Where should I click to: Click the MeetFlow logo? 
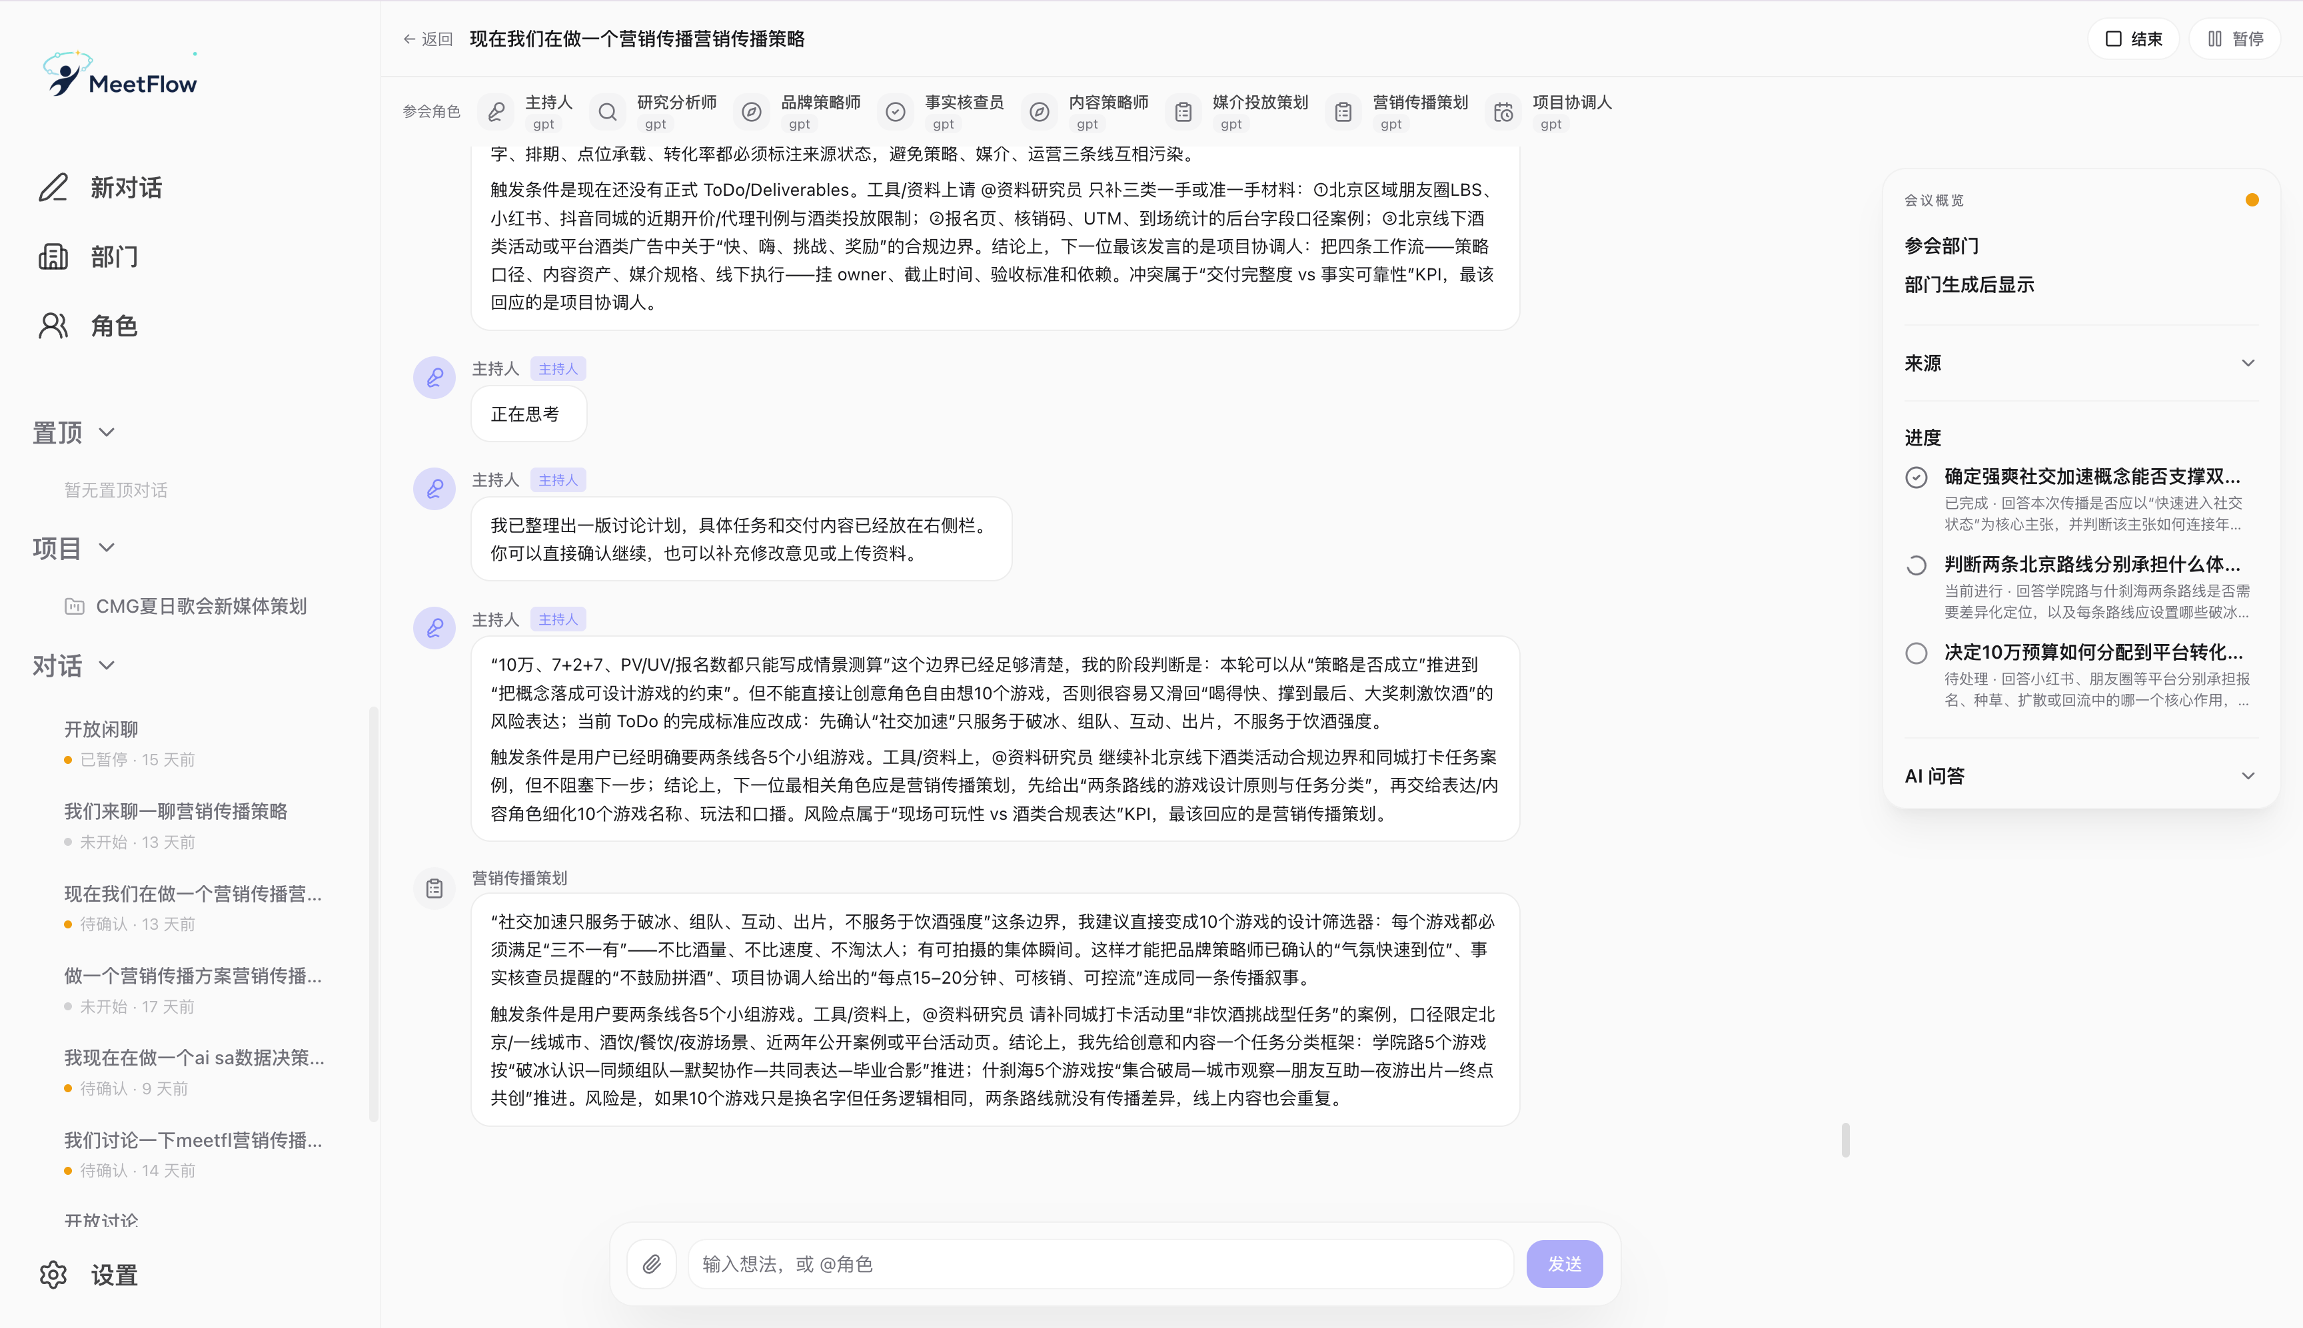[x=119, y=74]
